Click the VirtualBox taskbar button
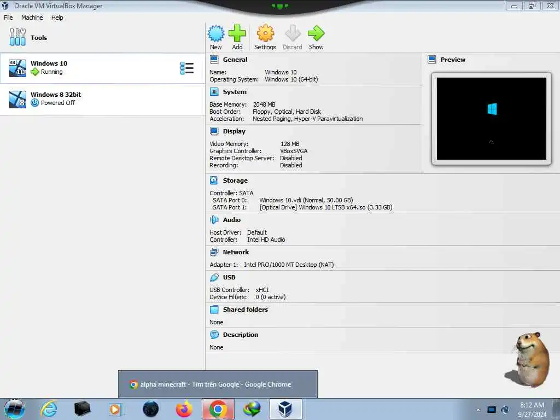The height and width of the screenshot is (420, 560). click(285, 409)
